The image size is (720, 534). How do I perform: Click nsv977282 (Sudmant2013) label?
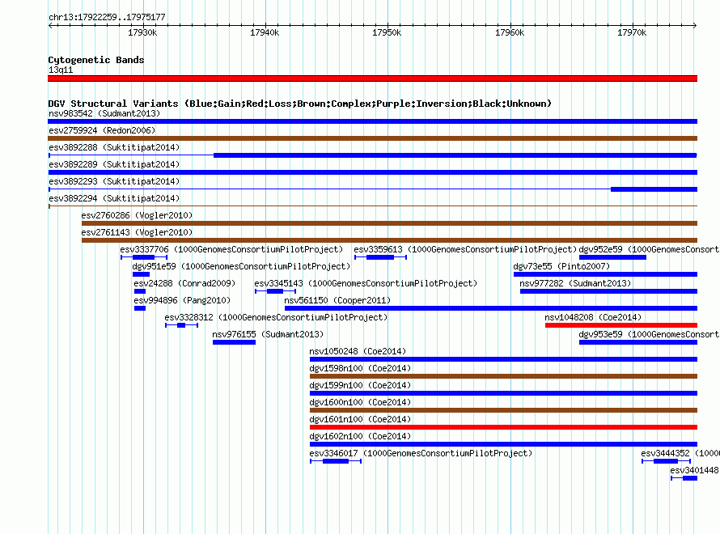(575, 283)
